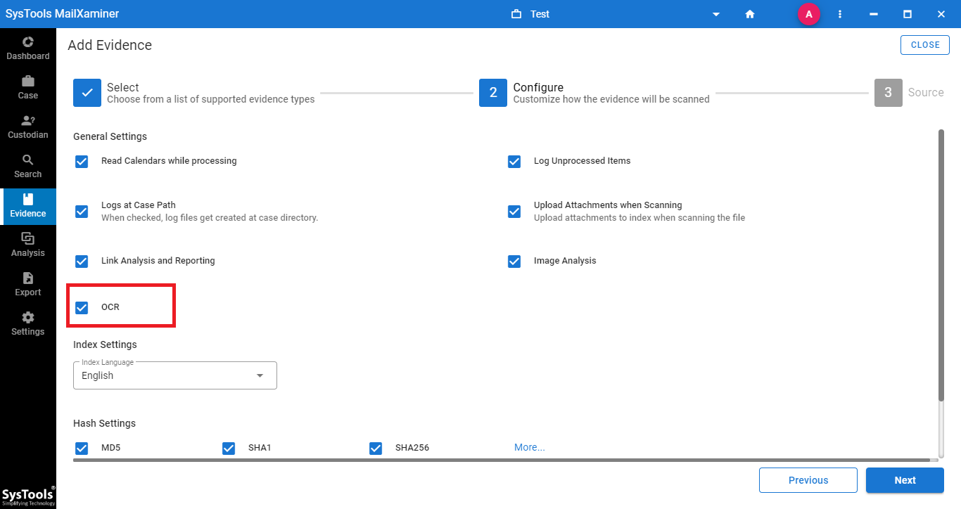Click the vertical scrollbar of settings

(x=941, y=266)
